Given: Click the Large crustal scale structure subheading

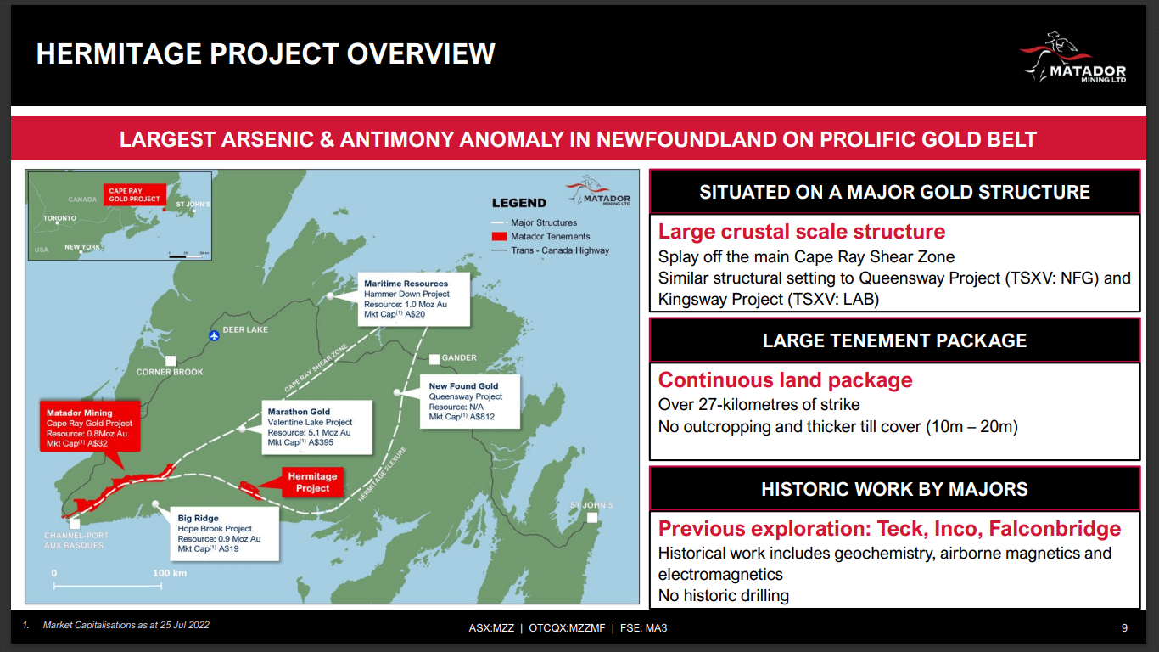Looking at the screenshot, I should [x=802, y=232].
